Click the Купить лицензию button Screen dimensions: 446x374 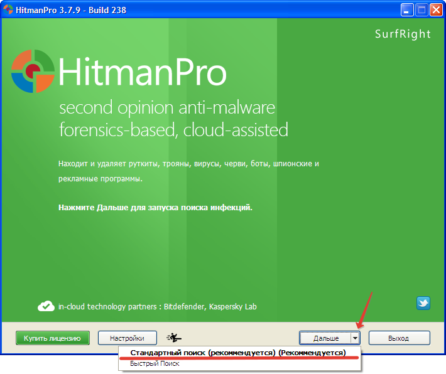click(x=53, y=338)
